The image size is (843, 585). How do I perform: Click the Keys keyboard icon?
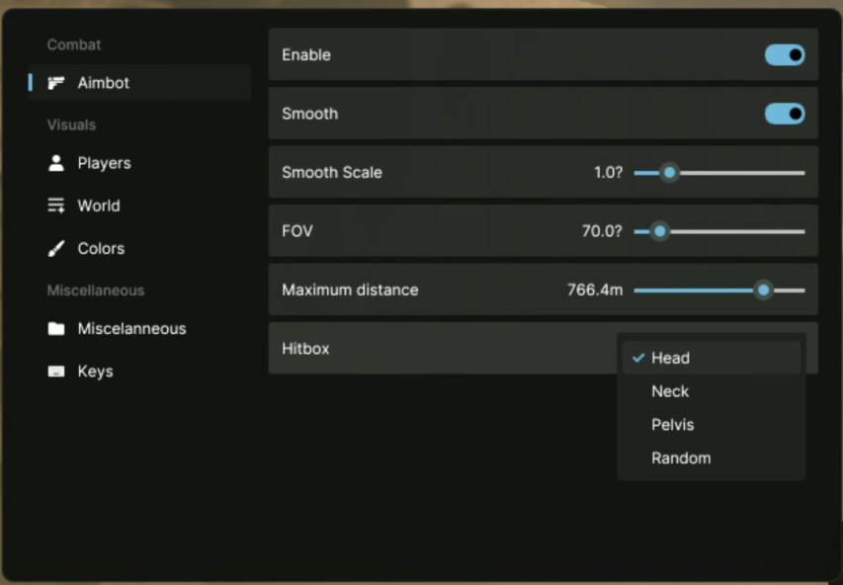[56, 372]
